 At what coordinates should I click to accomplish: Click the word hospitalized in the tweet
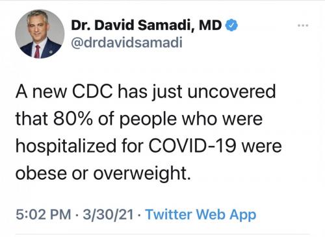click(x=66, y=146)
